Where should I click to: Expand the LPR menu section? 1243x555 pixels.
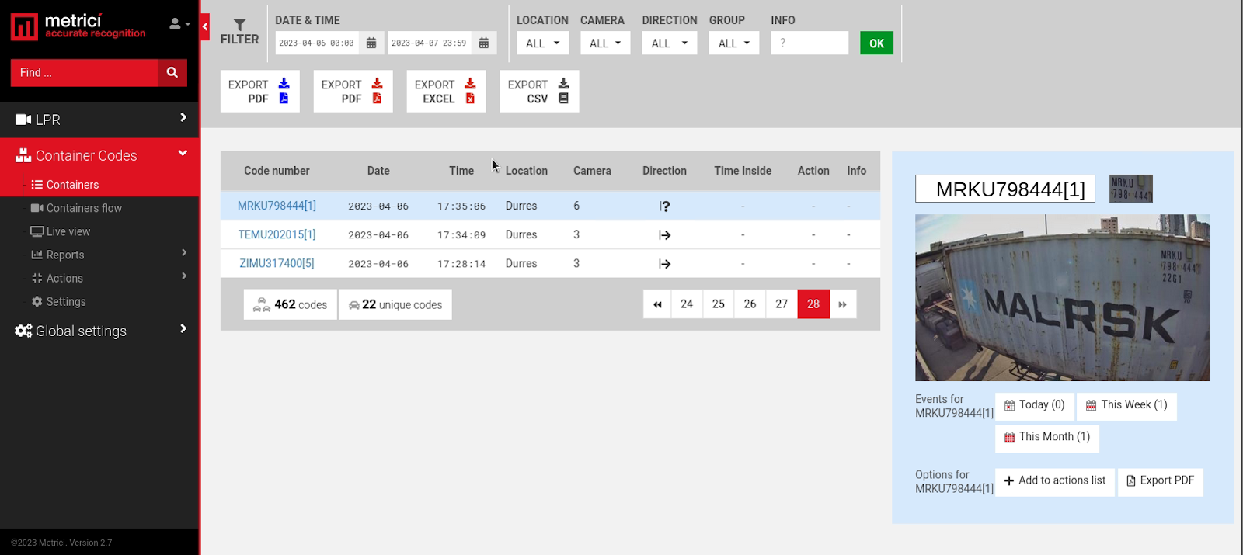point(99,120)
